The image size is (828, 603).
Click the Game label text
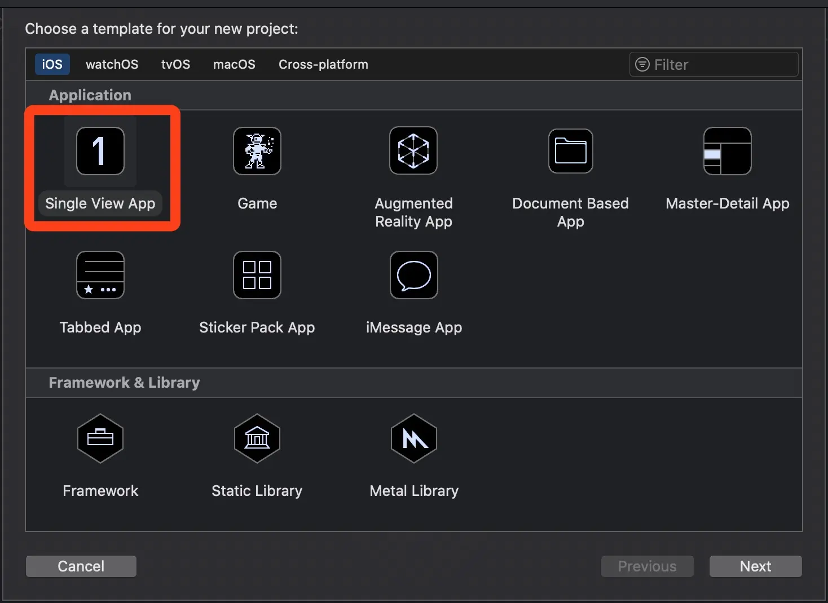(x=257, y=203)
